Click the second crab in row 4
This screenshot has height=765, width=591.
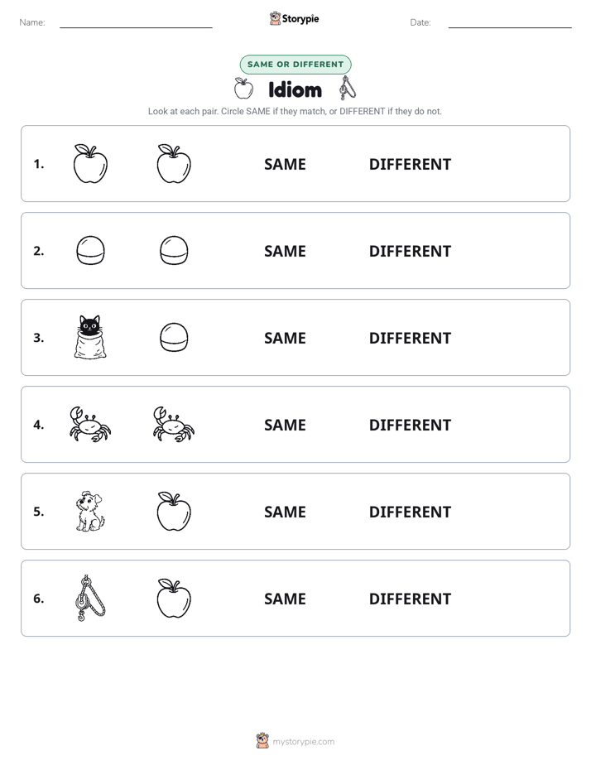174,425
